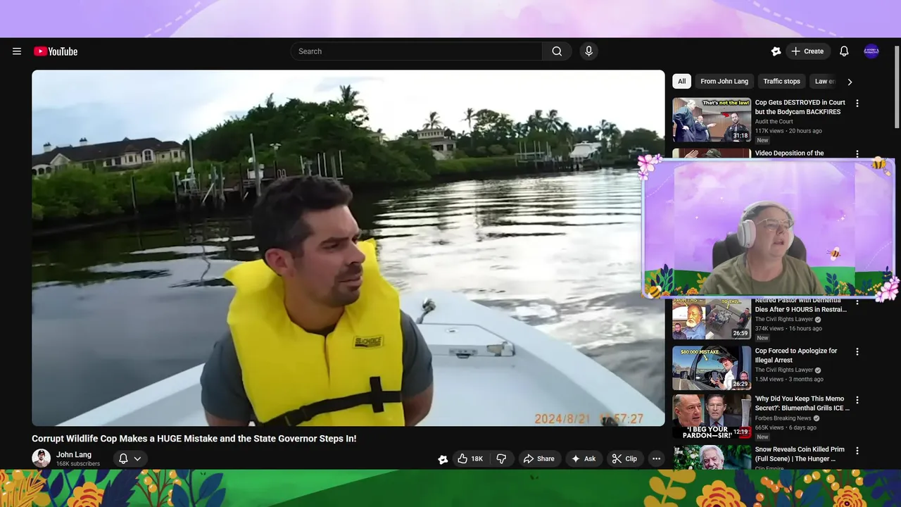This screenshot has width=901, height=507.
Task: Open Cop Gets DESTROYED in Court thumbnail
Action: tap(712, 120)
